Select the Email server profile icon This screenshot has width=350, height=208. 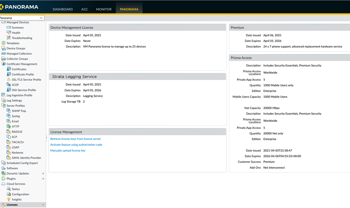click(x=9, y=121)
